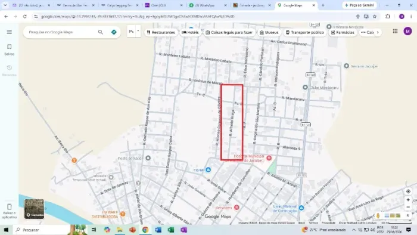
Task: Expand the imagery strip chevron
Action: (407, 215)
